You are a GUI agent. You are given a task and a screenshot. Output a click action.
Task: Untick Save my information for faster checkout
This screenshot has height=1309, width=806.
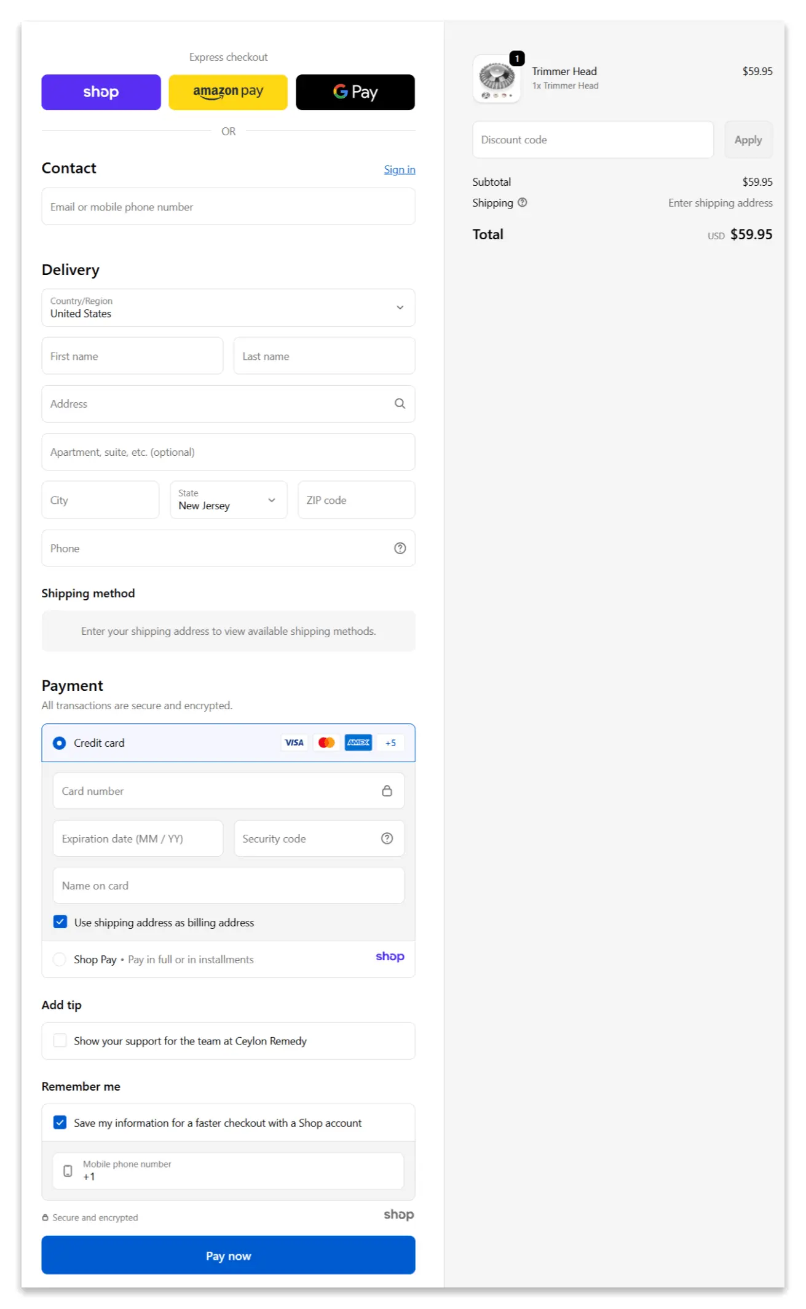[x=60, y=1123]
